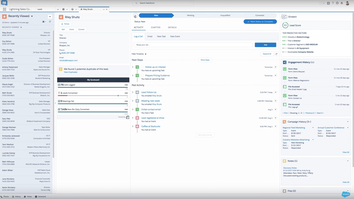Click the Leads Converted progress marker
The width and height of the screenshot is (354, 199).
[118, 96]
